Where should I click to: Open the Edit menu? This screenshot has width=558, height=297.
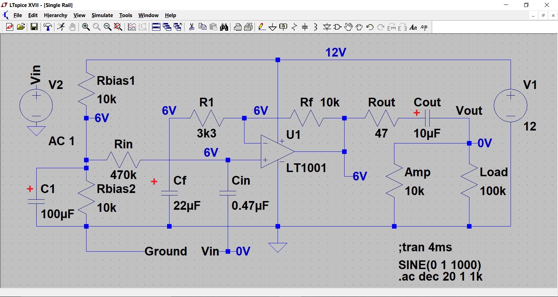[x=33, y=15]
